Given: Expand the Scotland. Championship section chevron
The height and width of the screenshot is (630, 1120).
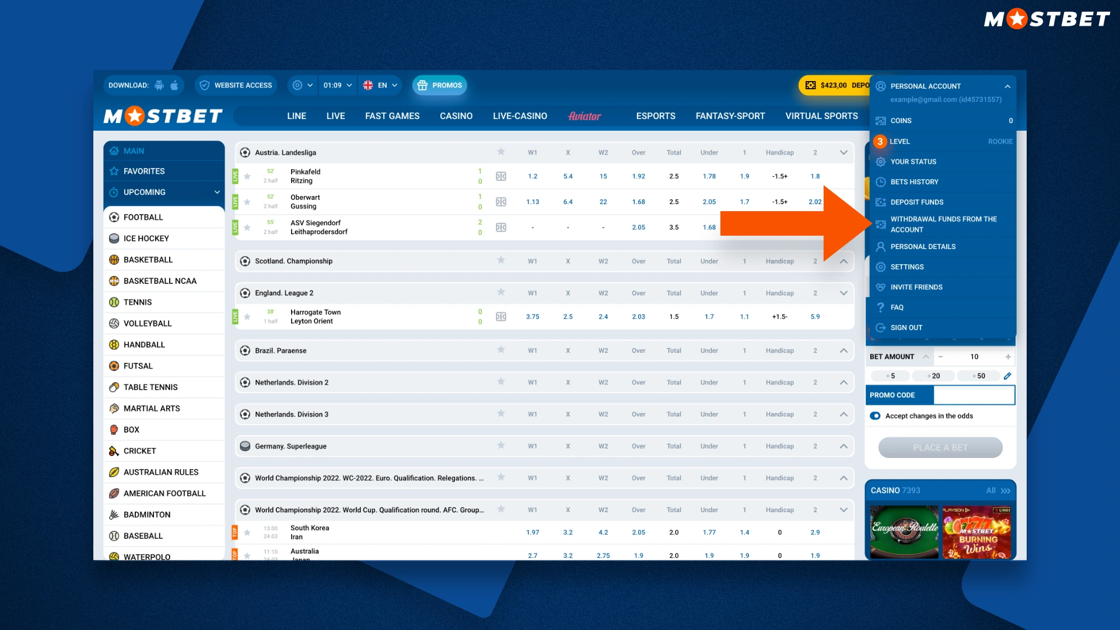Looking at the screenshot, I should pos(843,261).
